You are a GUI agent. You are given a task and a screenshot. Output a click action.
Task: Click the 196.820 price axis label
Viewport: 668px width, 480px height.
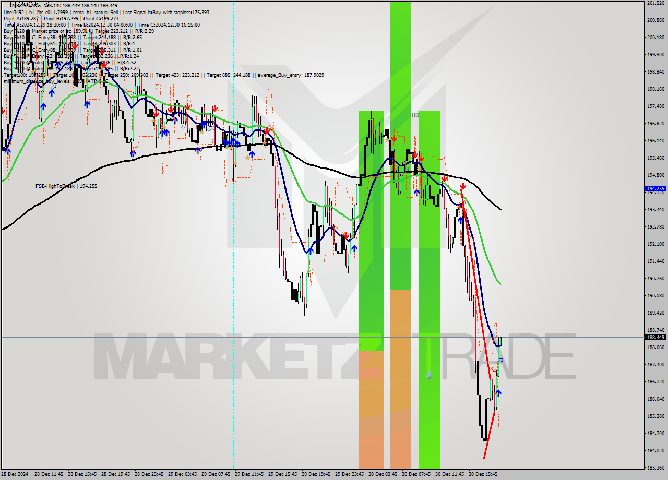point(655,124)
